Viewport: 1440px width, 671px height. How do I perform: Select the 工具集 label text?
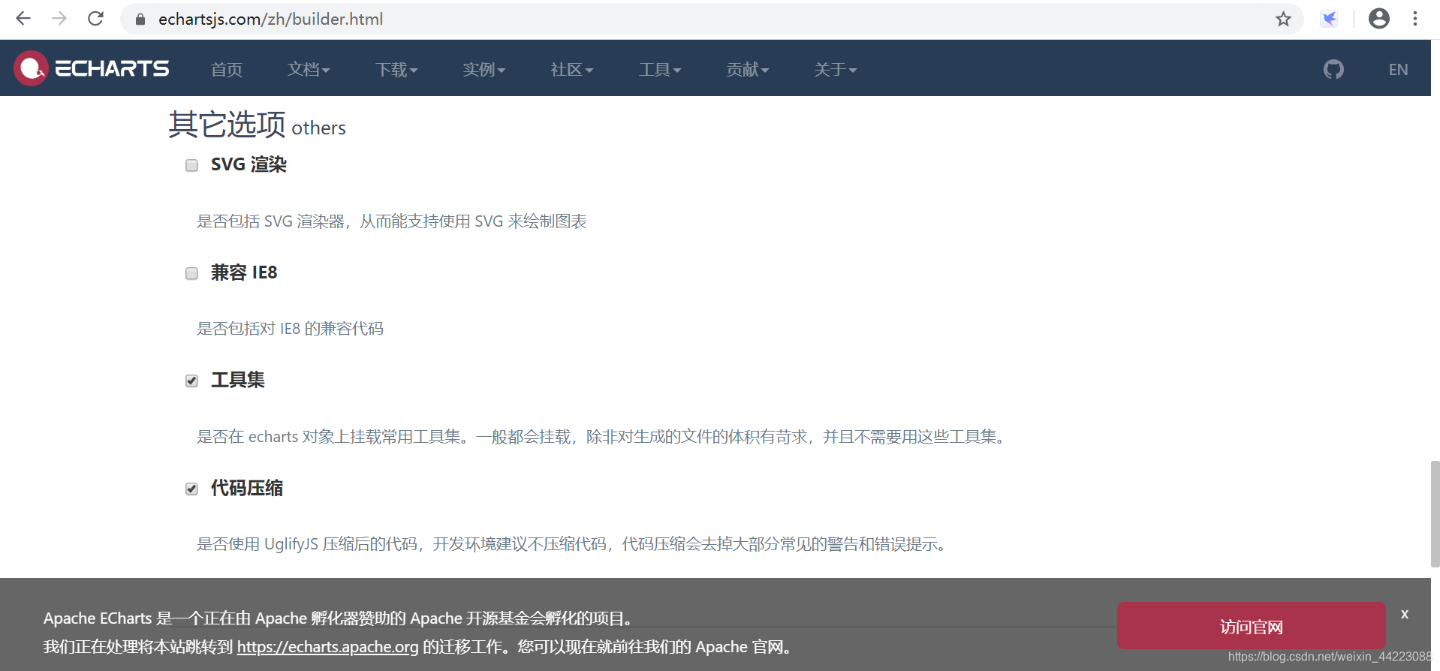tap(238, 380)
